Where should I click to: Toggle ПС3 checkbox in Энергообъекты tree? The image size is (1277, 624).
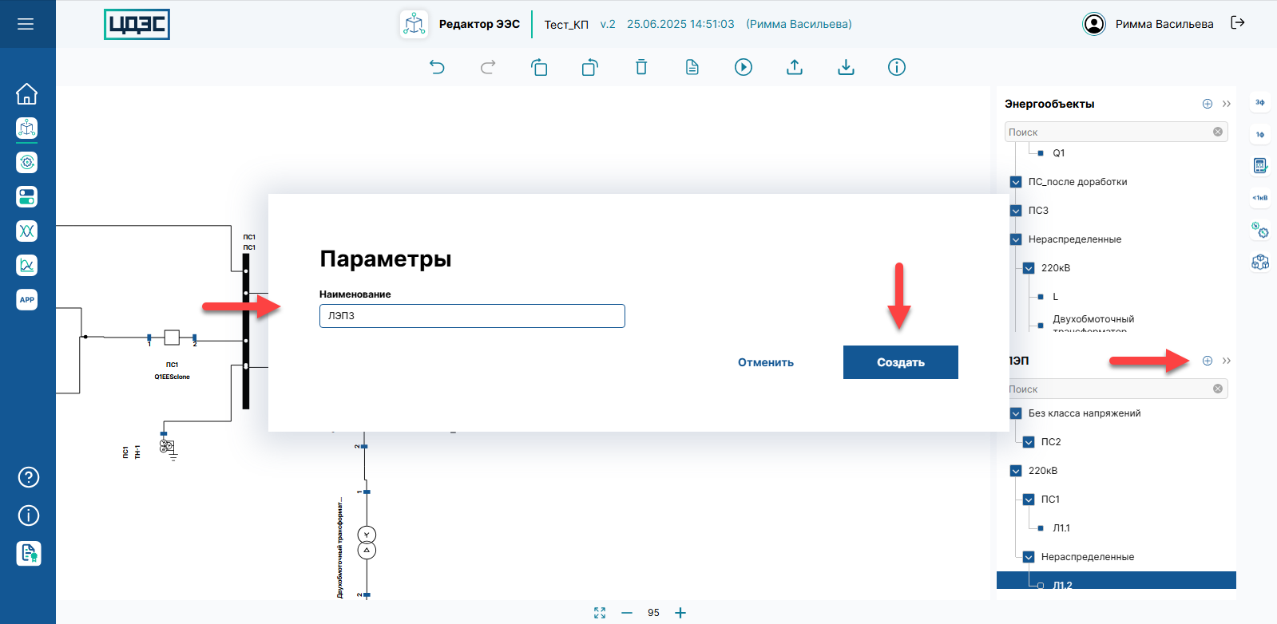click(1016, 211)
